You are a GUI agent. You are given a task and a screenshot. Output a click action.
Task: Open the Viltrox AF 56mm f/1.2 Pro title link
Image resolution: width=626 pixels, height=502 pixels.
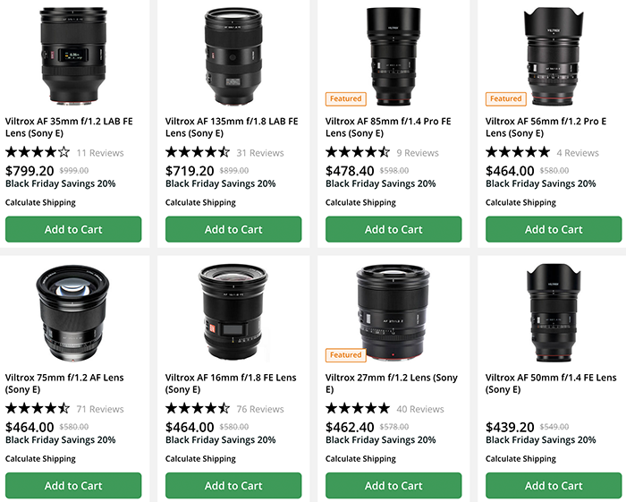tap(546, 127)
